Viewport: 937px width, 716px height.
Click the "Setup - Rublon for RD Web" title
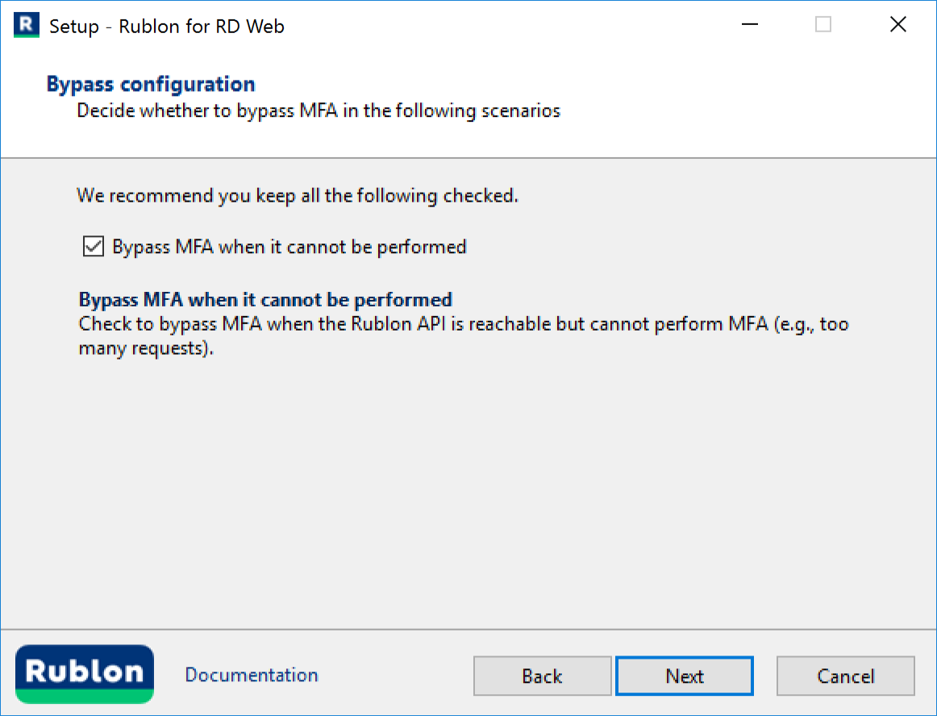167,26
